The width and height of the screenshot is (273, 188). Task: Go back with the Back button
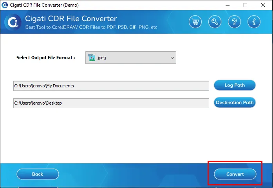pos(38,174)
